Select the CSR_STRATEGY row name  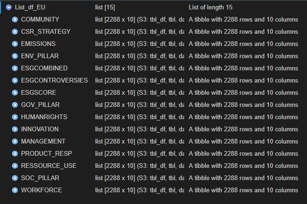[x=46, y=31]
